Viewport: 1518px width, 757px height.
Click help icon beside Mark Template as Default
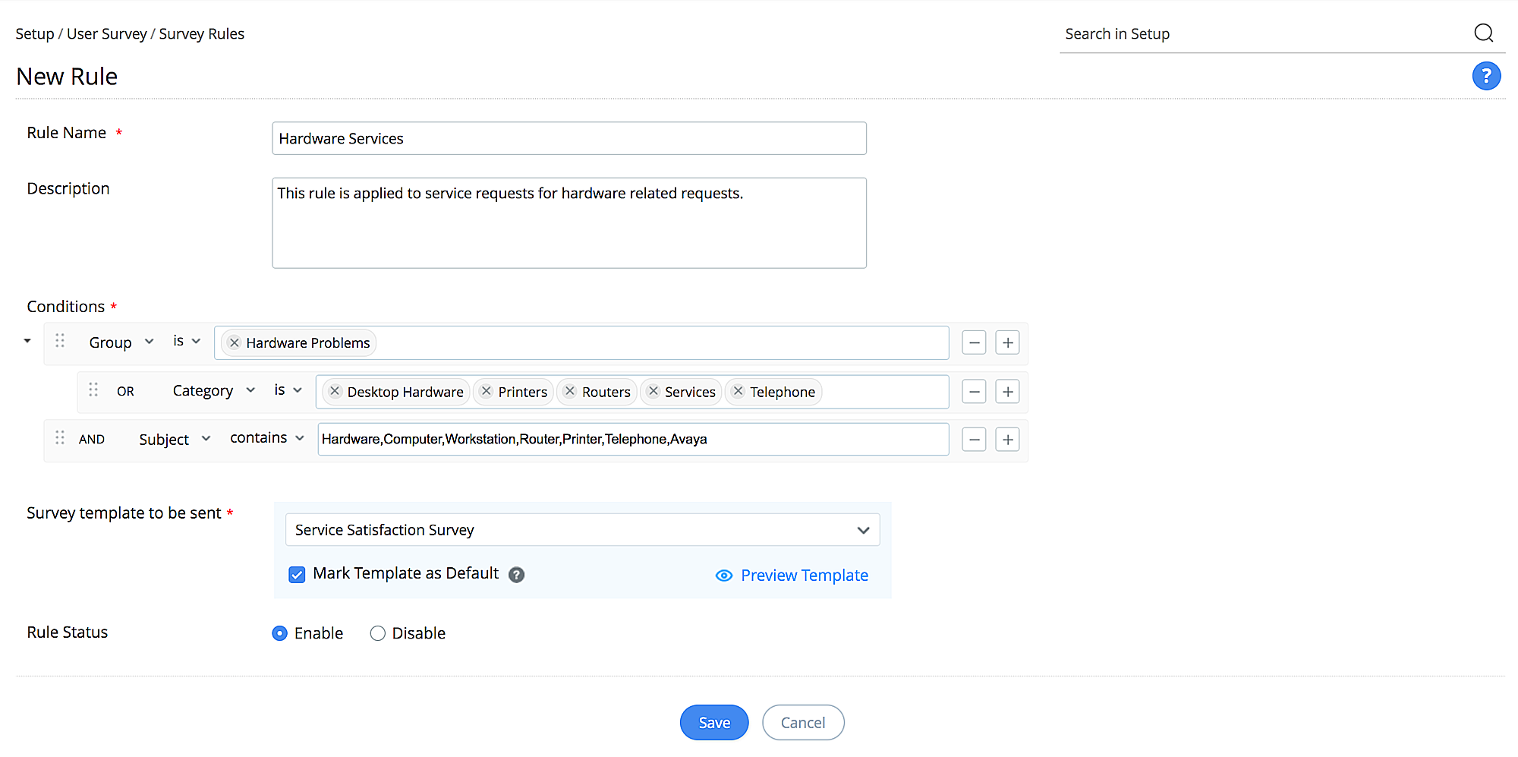(516, 575)
